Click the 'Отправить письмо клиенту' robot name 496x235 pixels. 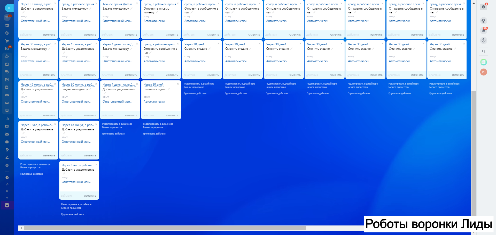pyautogui.click(x=156, y=10)
